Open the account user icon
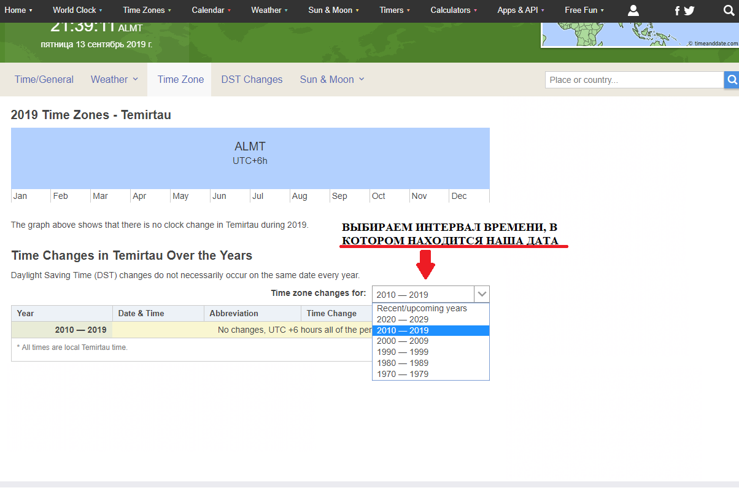739x493 pixels. tap(634, 10)
